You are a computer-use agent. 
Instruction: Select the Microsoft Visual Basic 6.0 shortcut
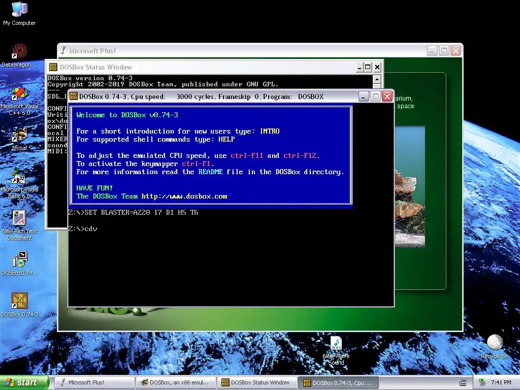point(19,184)
